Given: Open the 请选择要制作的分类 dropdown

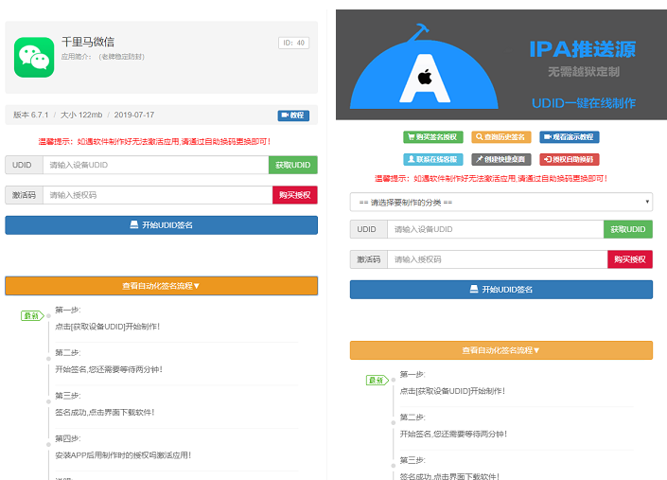Looking at the screenshot, I should pyautogui.click(x=500, y=202).
